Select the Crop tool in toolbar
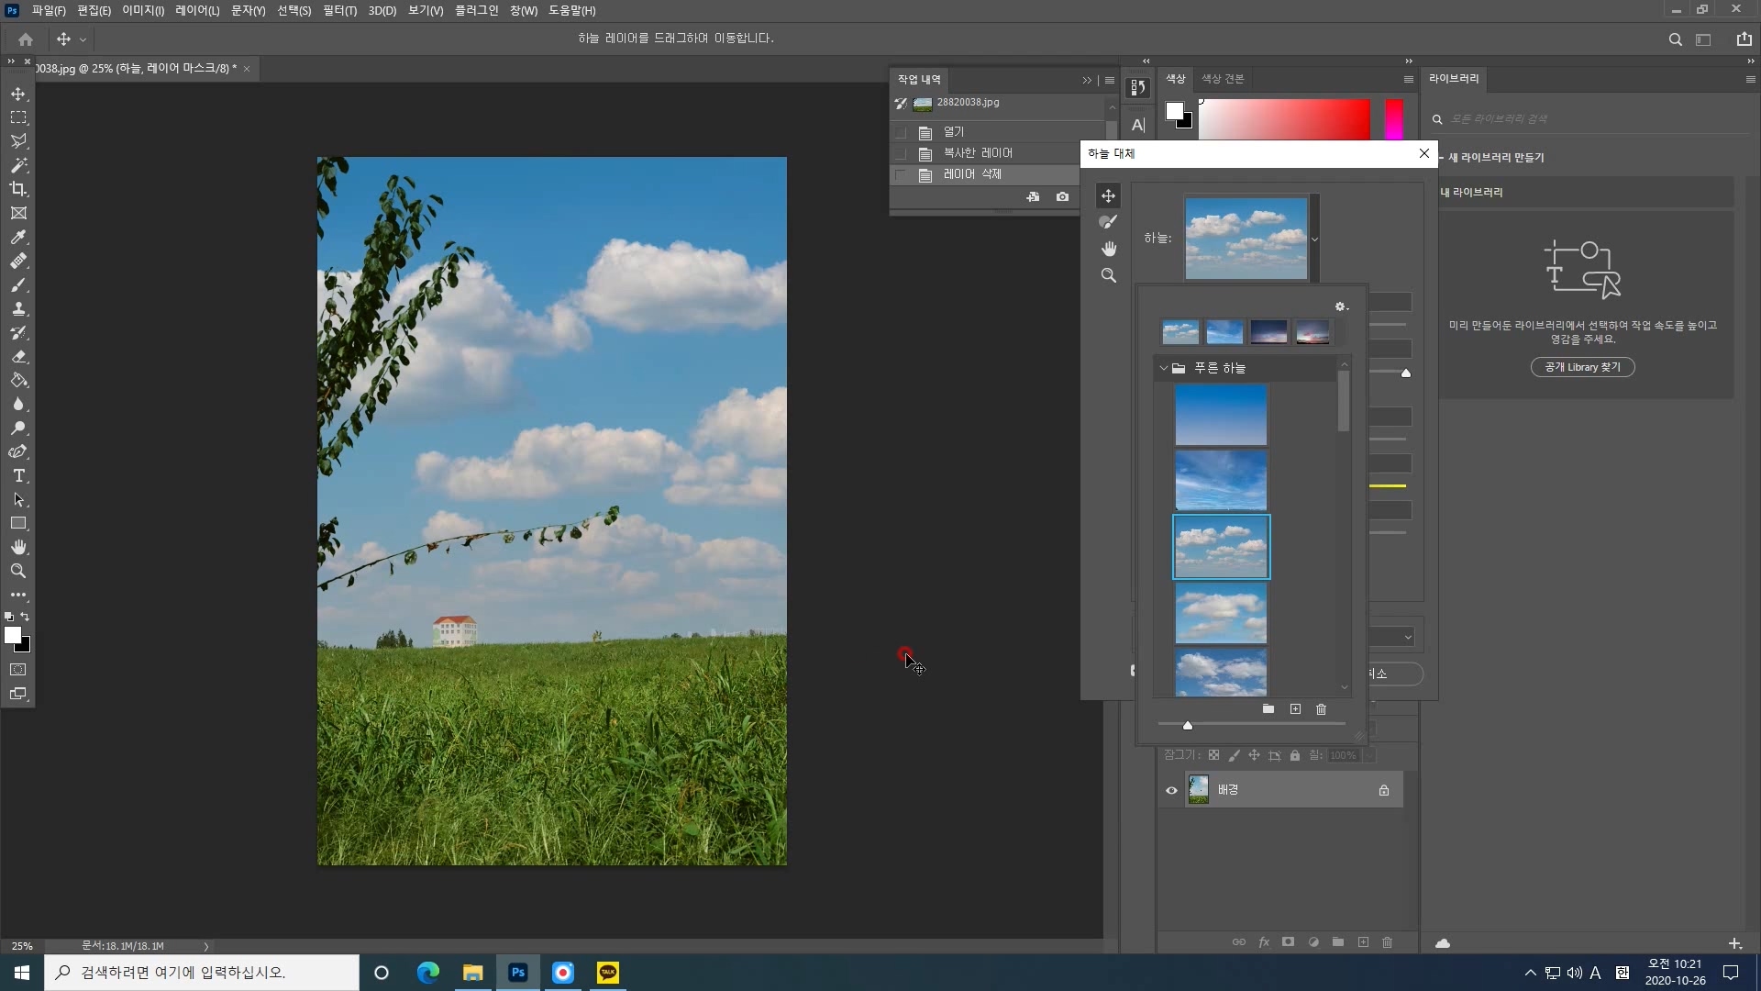 [18, 189]
